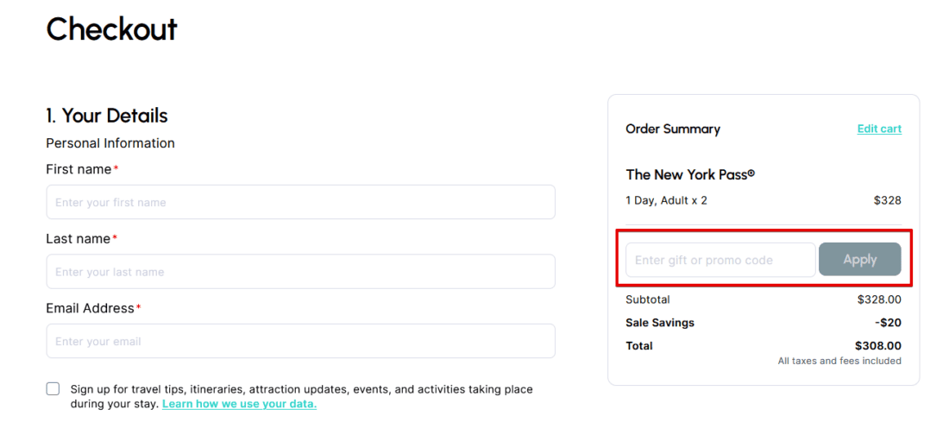
Task: Click the First name label
Action: coord(79,170)
